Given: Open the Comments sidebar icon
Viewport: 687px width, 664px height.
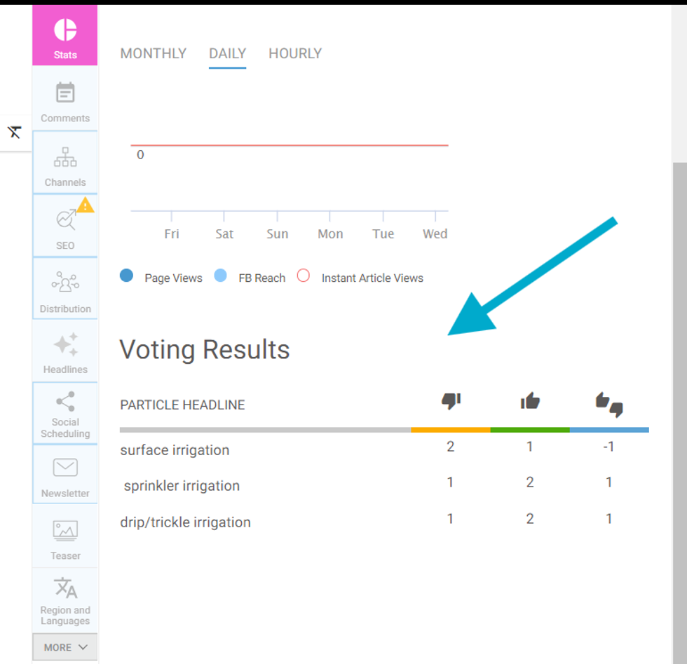Looking at the screenshot, I should 65,93.
